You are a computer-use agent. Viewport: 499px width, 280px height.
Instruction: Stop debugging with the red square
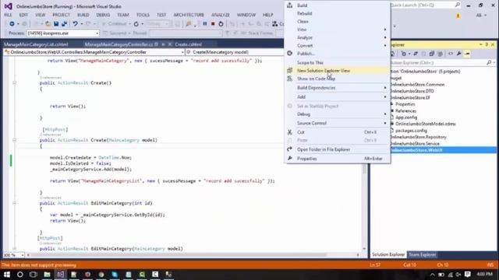(x=213, y=24)
